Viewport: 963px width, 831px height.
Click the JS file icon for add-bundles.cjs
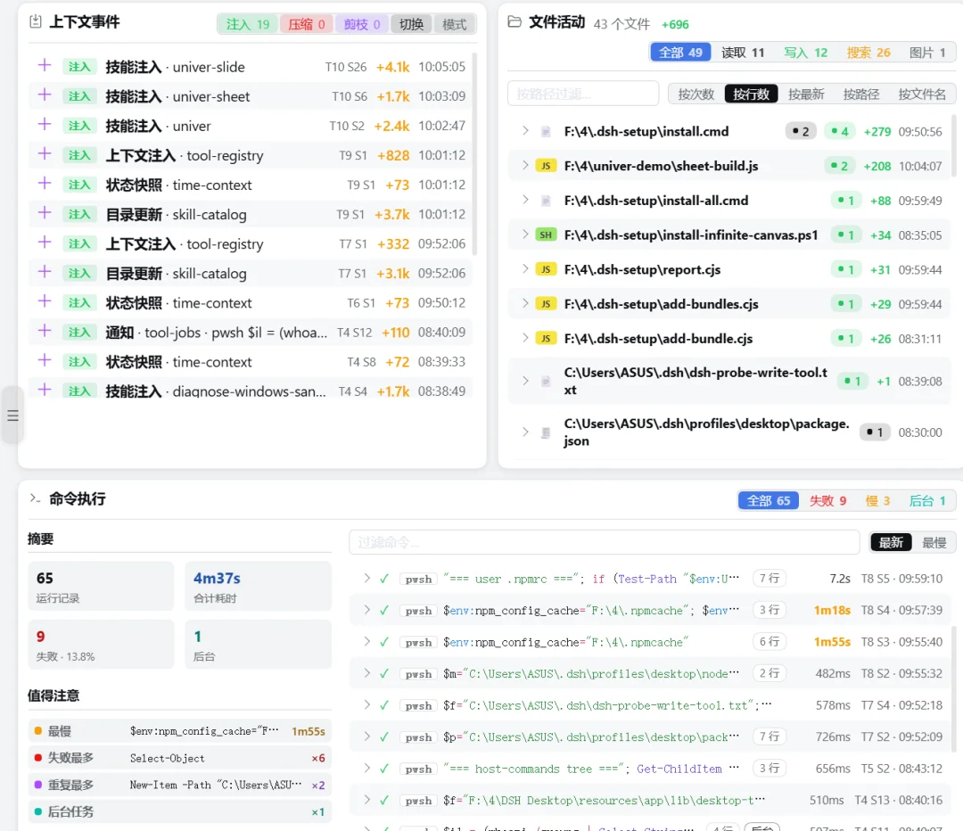point(546,303)
